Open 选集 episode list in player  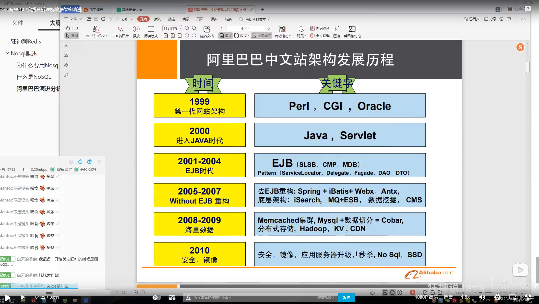(x=448, y=297)
